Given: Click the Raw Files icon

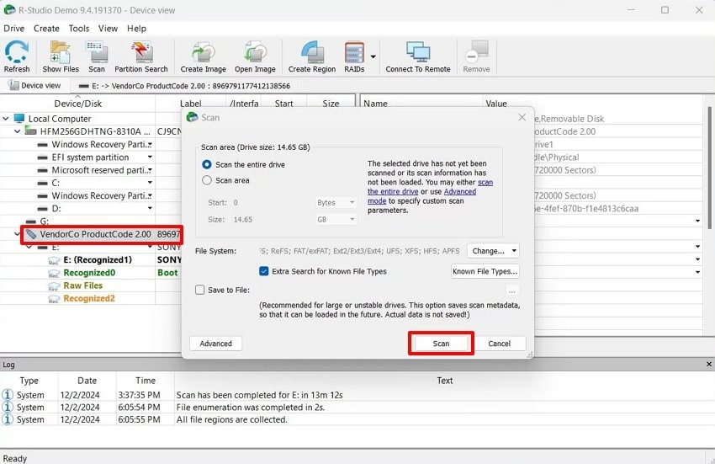Looking at the screenshot, I should click(54, 285).
